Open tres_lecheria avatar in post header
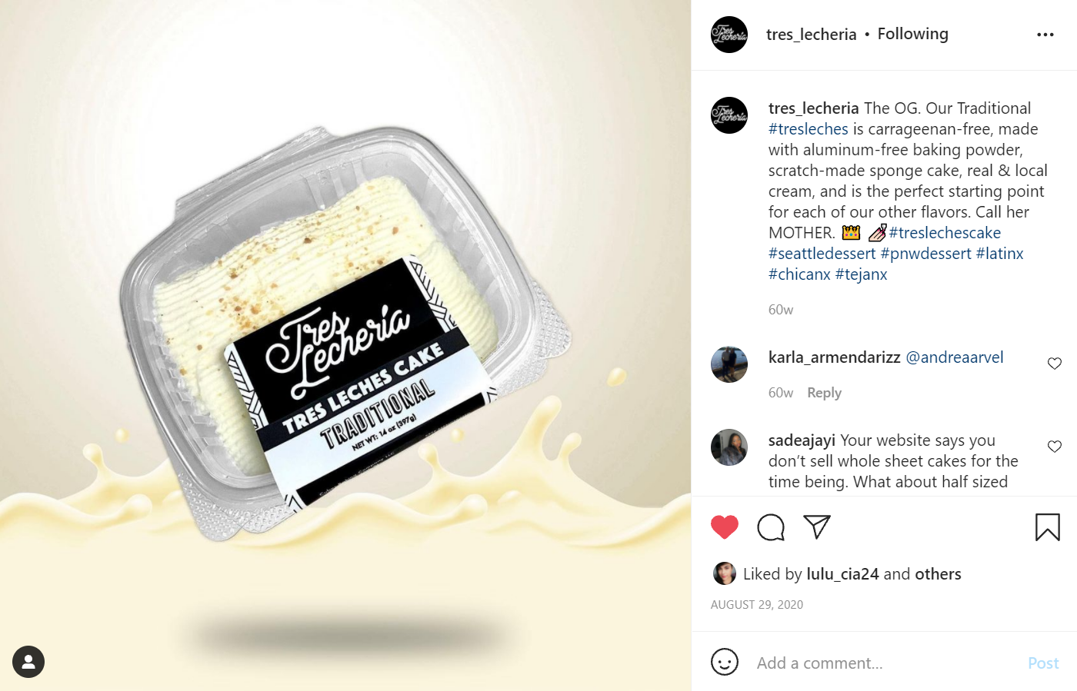Viewport: 1077px width, 691px height. point(729,35)
